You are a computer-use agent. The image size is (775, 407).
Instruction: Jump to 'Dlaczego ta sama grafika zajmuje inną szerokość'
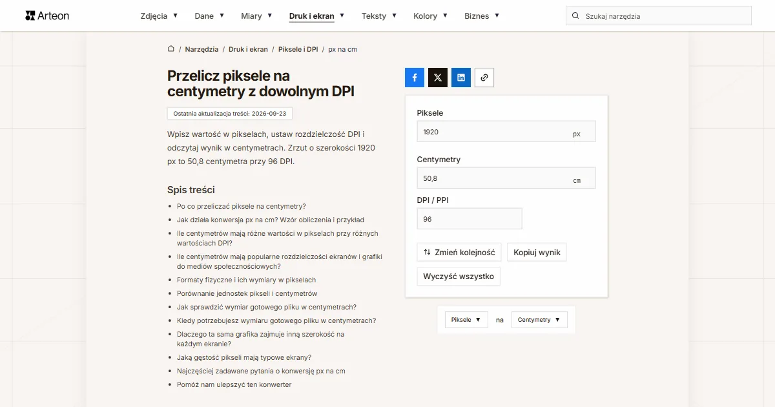(x=261, y=339)
